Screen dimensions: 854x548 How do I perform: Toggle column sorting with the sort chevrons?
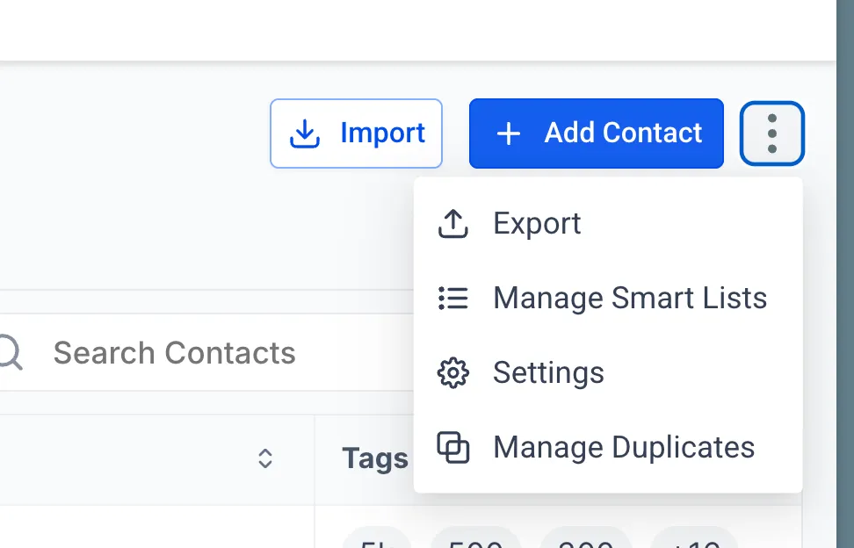265,458
